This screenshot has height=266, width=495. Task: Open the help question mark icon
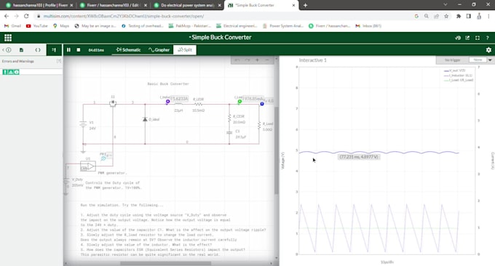coord(488,38)
